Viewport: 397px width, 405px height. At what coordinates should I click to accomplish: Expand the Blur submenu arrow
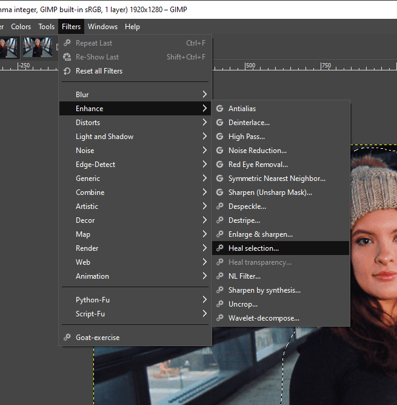click(x=204, y=94)
